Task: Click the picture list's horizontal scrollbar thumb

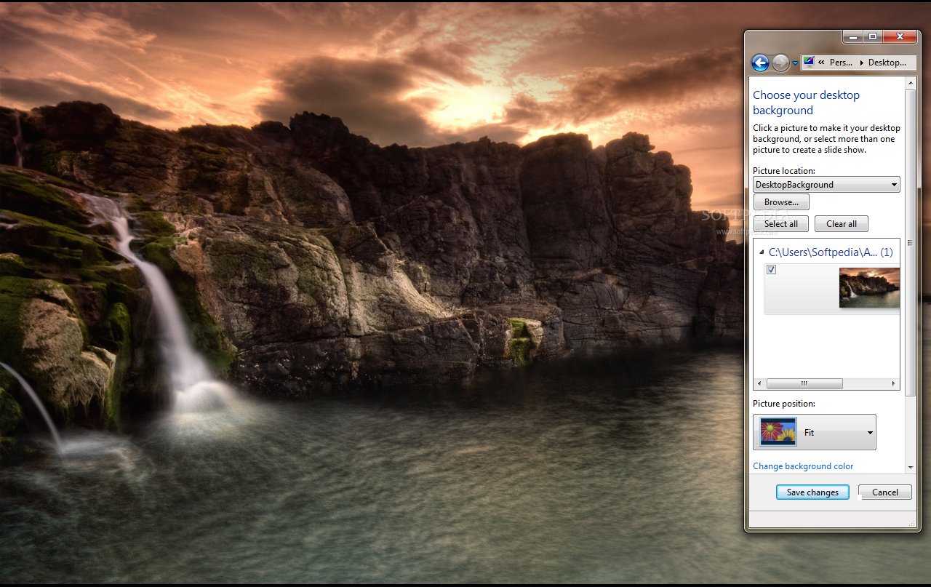Action: point(804,383)
